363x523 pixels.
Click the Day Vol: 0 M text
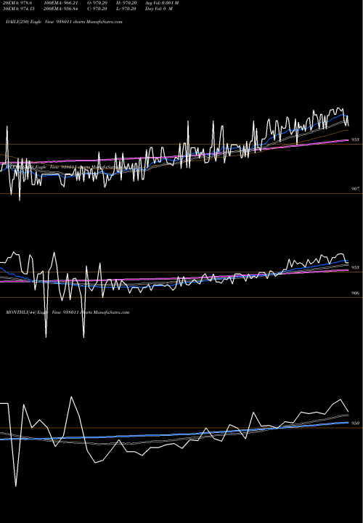[x=159, y=9]
